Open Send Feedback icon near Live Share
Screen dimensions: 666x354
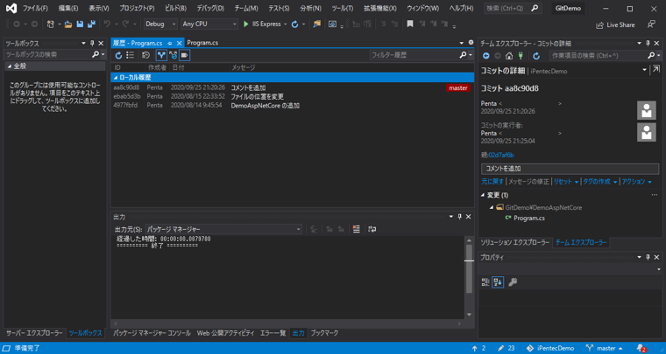pos(652,24)
